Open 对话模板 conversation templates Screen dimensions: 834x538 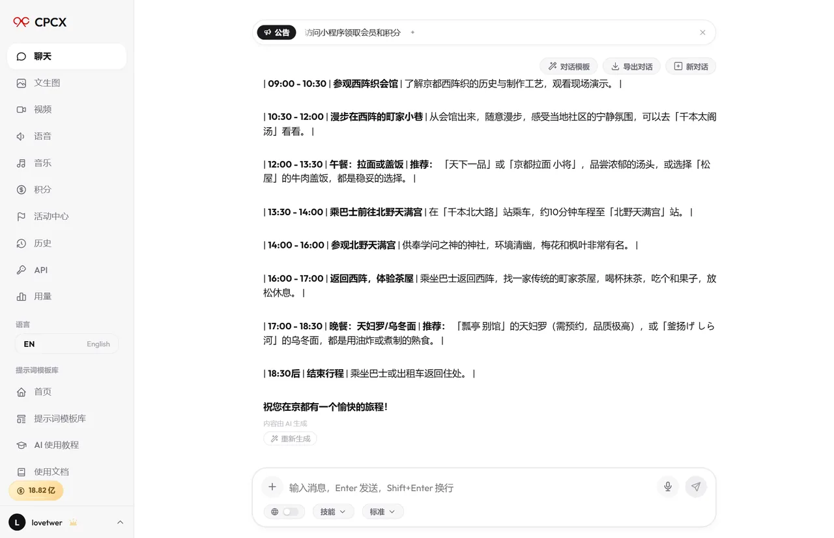click(569, 67)
